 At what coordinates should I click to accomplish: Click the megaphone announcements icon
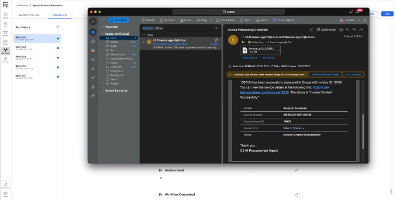pos(351,12)
